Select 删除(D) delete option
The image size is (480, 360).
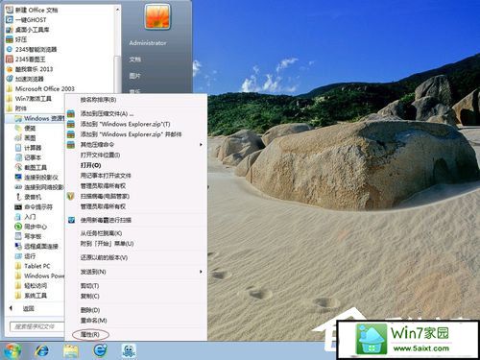[x=90, y=310]
